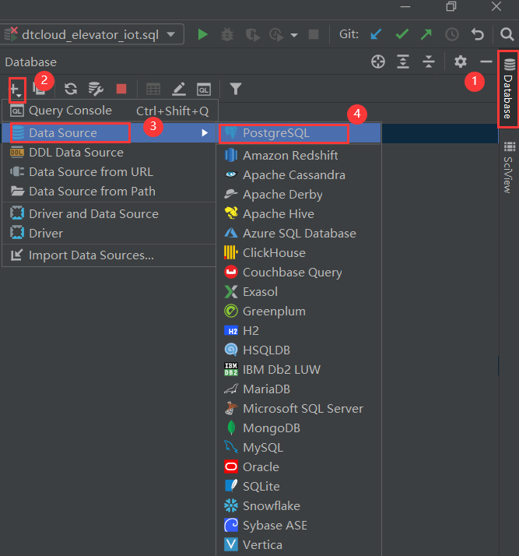Select Microsoft SQL Server

point(299,409)
